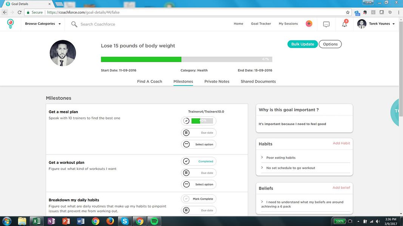Open Chrome three-dot menu

[399, 12]
